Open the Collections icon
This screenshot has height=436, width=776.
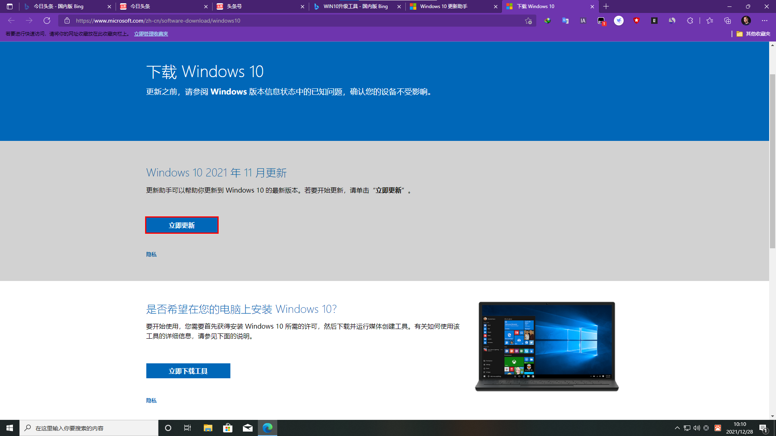coord(727,21)
